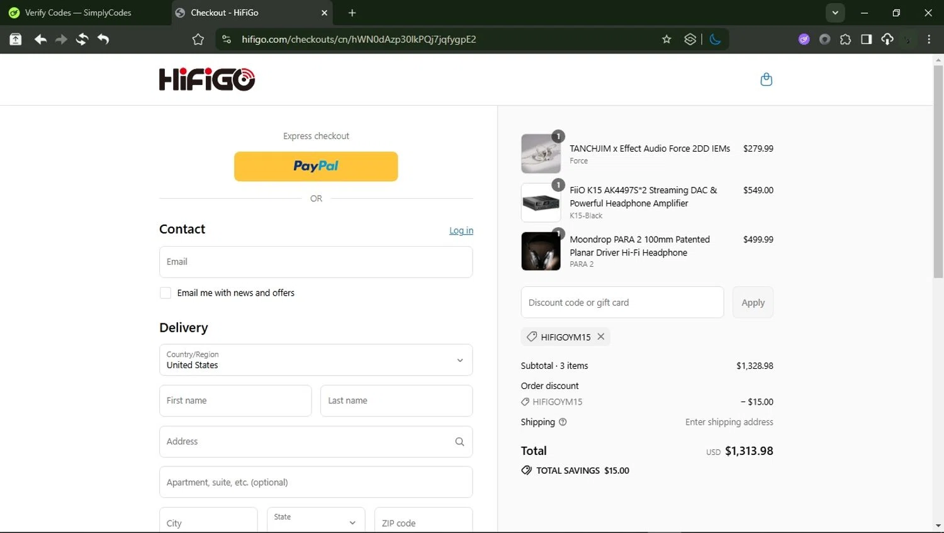944x533 pixels.
Task: Click the undo arrow toolbar icon
Action: pyautogui.click(x=103, y=39)
